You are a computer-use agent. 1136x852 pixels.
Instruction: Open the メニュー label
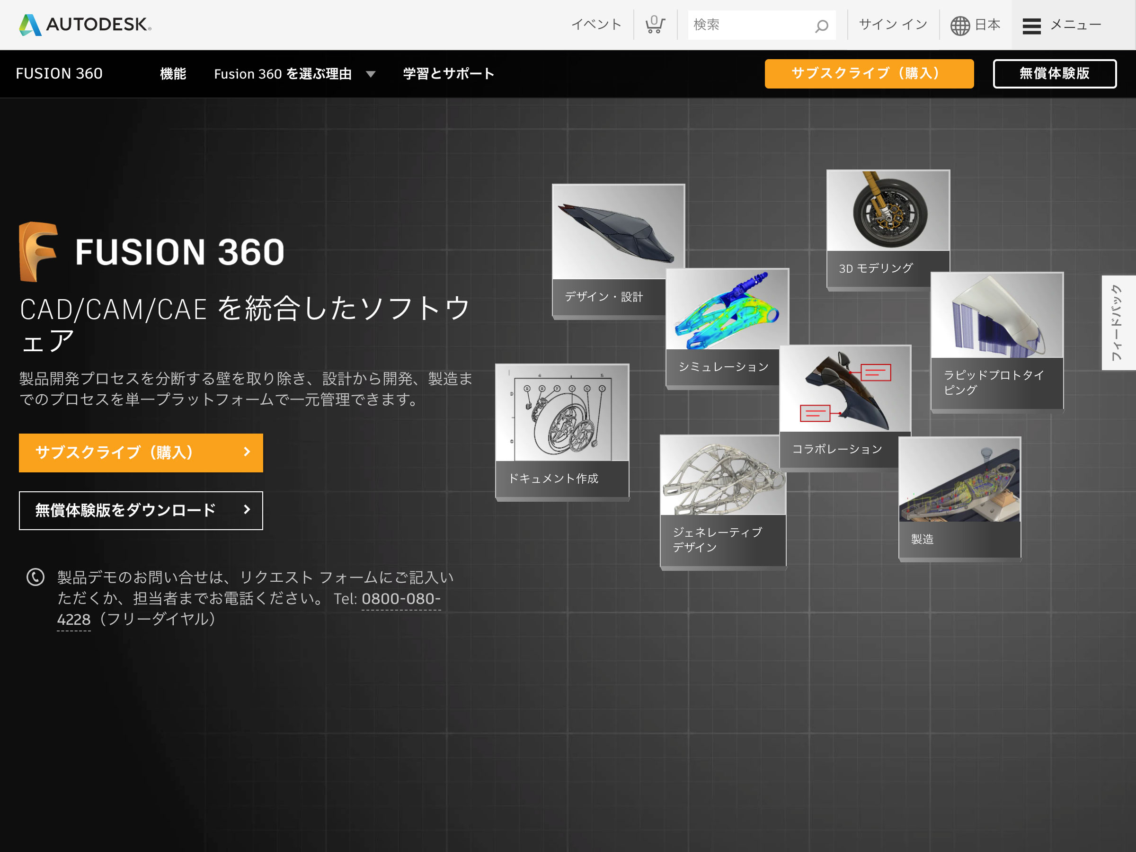pyautogui.click(x=1075, y=25)
